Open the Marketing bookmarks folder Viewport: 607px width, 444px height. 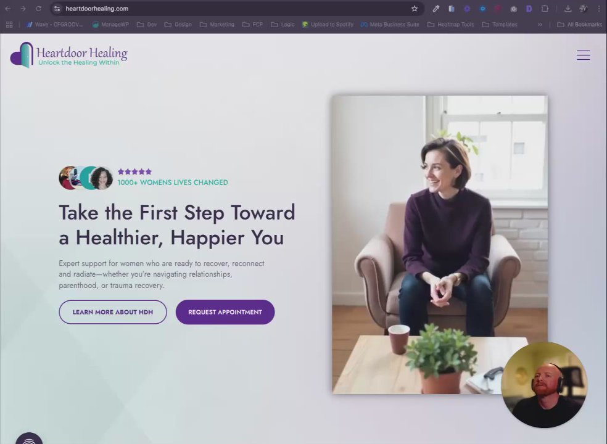(217, 25)
